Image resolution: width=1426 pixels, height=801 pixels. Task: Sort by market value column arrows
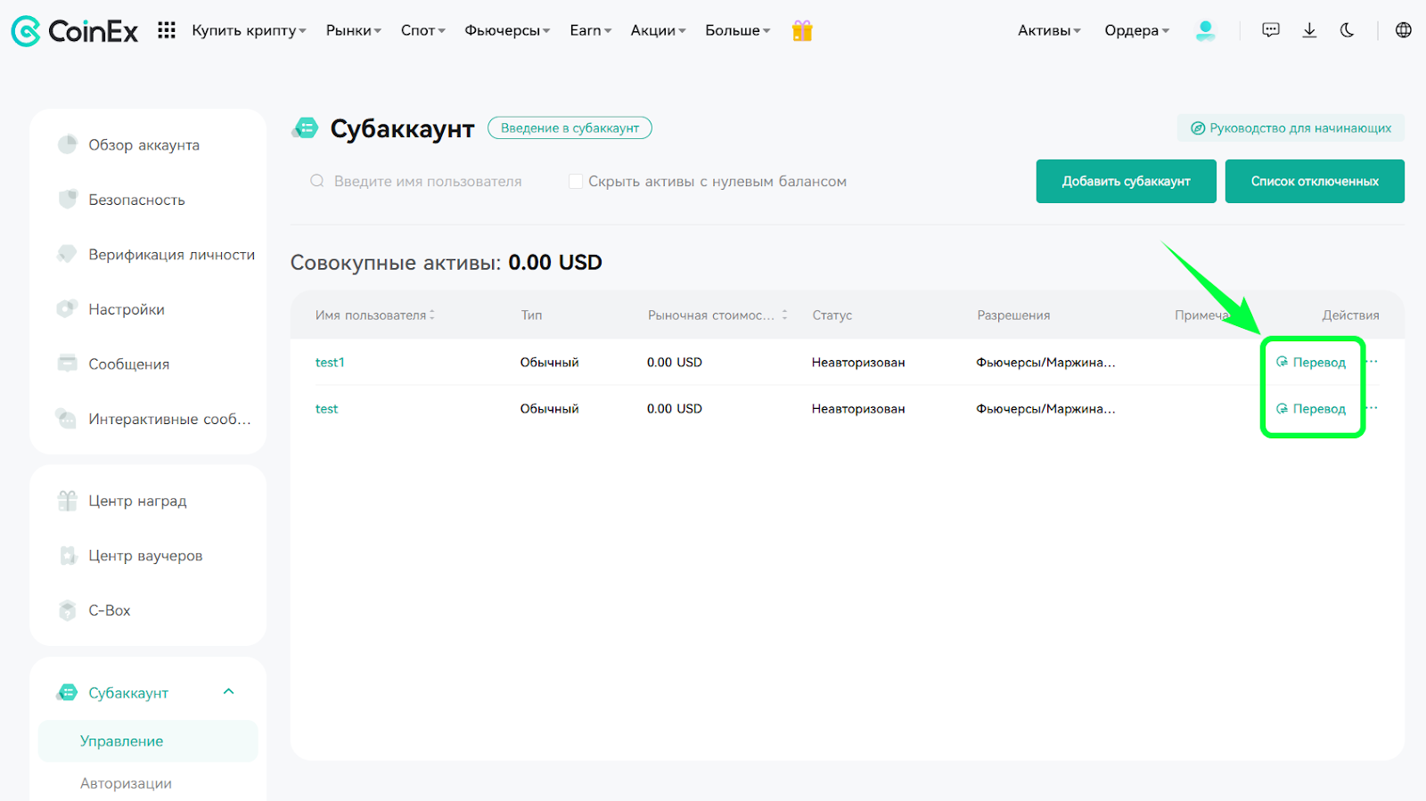(x=785, y=315)
